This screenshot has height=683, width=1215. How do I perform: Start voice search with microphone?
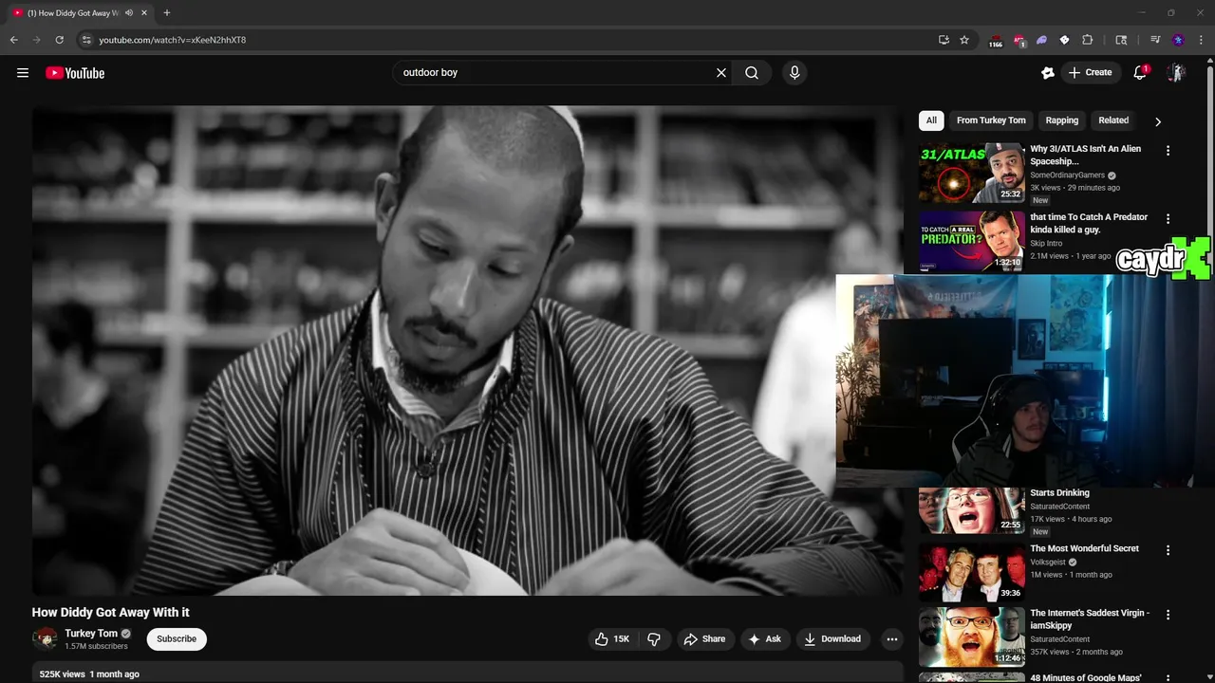(794, 73)
